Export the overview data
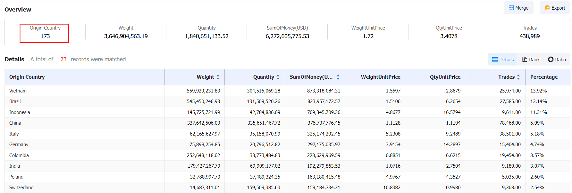Screen dimensions: 572x193 [x=555, y=8]
